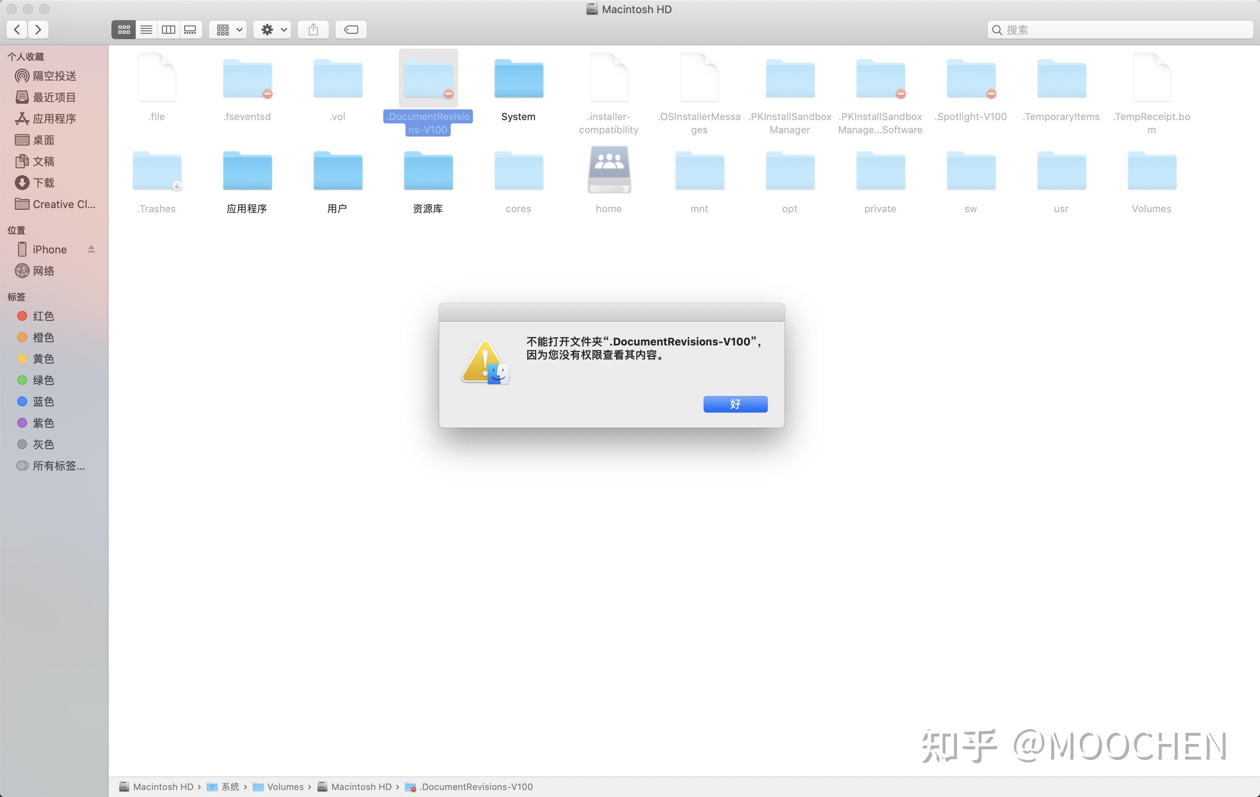Click the search field (搜索)
This screenshot has width=1260, height=797.
1120,30
